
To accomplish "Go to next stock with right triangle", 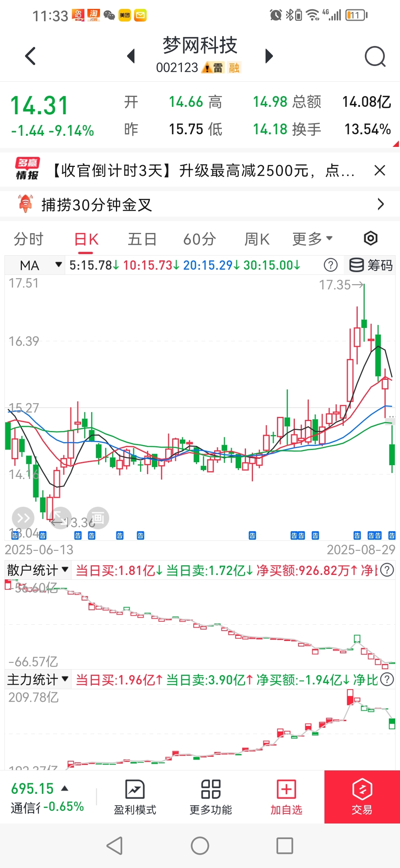I will [x=269, y=56].
